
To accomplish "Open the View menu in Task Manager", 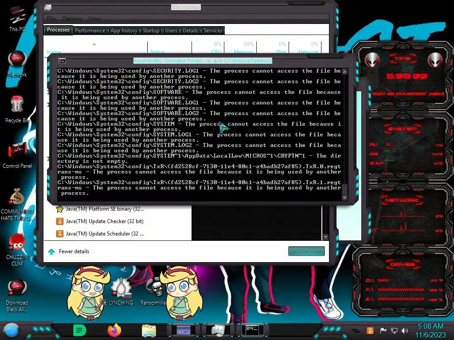I will pos(94,19).
